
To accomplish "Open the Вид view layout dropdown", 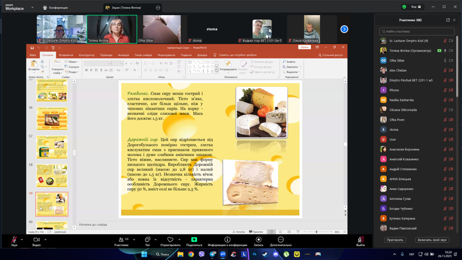I will [x=416, y=7].
